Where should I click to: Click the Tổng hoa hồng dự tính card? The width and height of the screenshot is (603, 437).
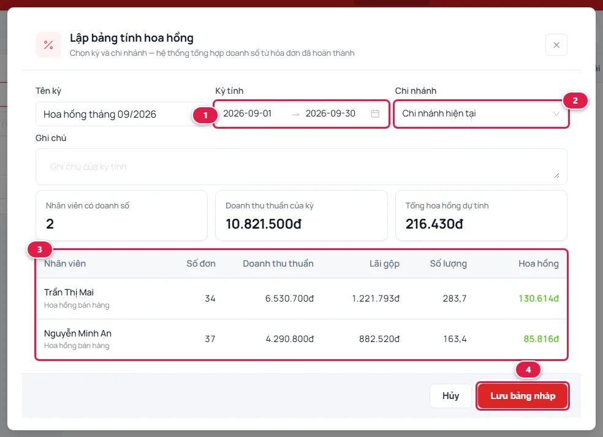click(481, 215)
